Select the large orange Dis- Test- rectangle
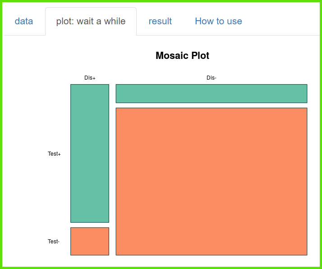This screenshot has height=269, width=322. [x=212, y=181]
